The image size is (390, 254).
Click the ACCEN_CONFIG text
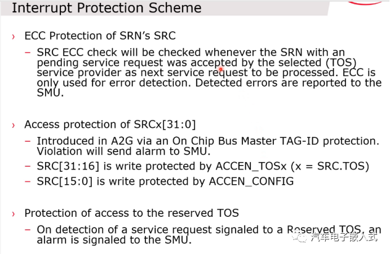coord(251,181)
